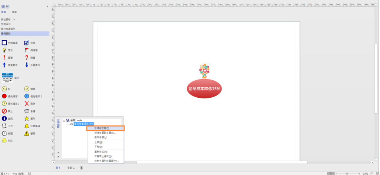Pick the 會議 calendar shape
The width and height of the screenshot is (380, 175).
(27, 111)
